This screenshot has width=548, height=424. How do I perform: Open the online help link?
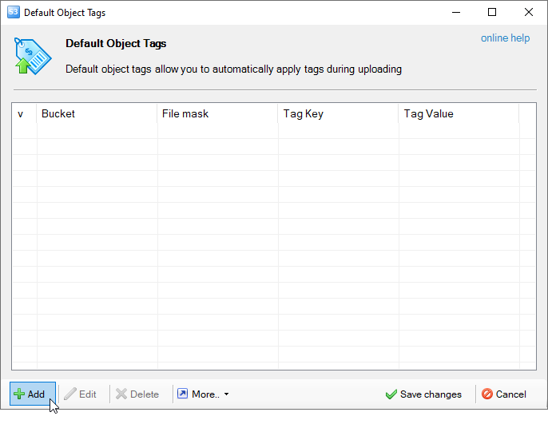pyautogui.click(x=505, y=38)
